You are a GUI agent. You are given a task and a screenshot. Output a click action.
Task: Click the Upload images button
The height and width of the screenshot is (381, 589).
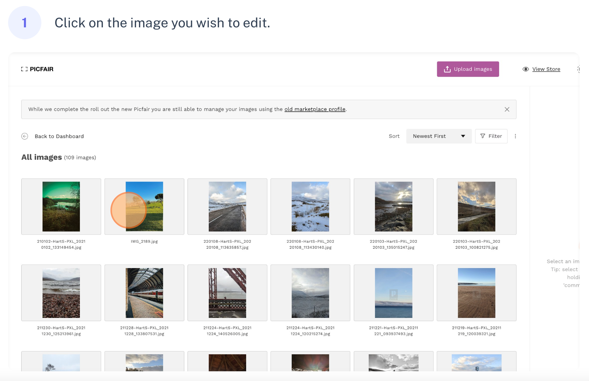click(x=468, y=69)
